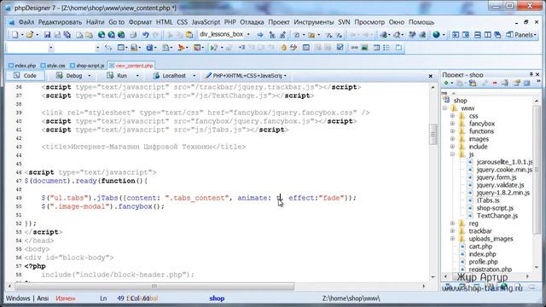The width and height of the screenshot is (546, 307).
Task: Close the code editor document with X
Action: [430, 76]
